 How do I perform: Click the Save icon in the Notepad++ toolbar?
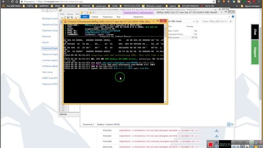pos(68,17)
